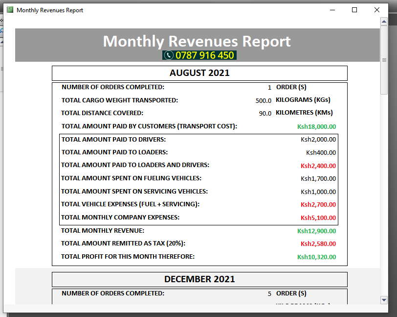
Task: Click the 90.0 distance value
Action: point(265,114)
